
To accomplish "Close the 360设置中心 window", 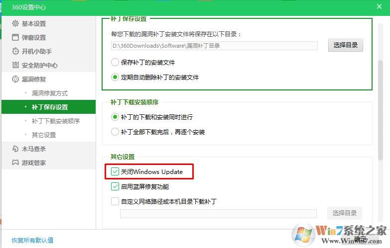I will tap(379, 6).
